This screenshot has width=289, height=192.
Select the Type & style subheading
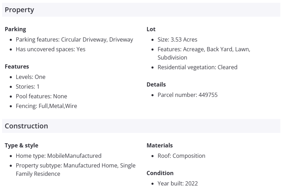click(x=22, y=145)
